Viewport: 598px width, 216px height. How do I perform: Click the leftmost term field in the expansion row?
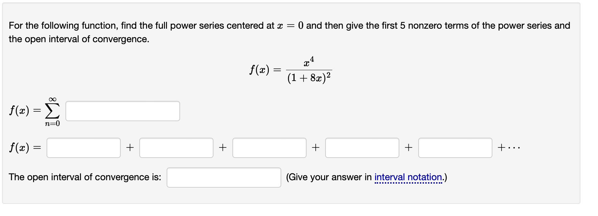(83, 147)
